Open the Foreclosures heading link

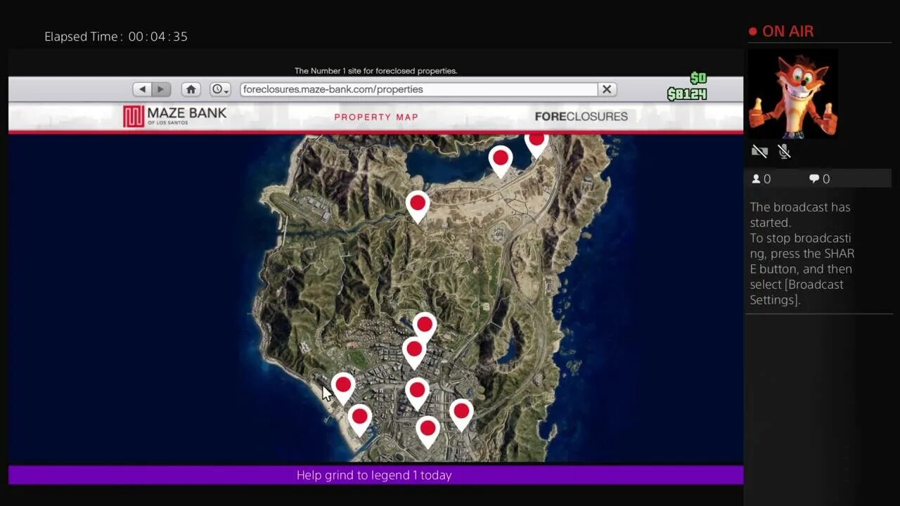[581, 117]
